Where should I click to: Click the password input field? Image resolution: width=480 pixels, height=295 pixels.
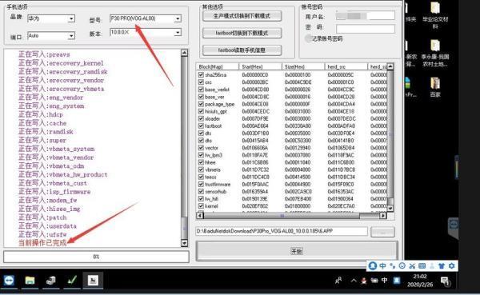coord(366,29)
